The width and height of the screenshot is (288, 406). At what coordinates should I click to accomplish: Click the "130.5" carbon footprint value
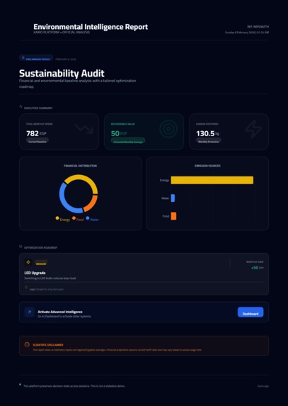click(x=205, y=133)
